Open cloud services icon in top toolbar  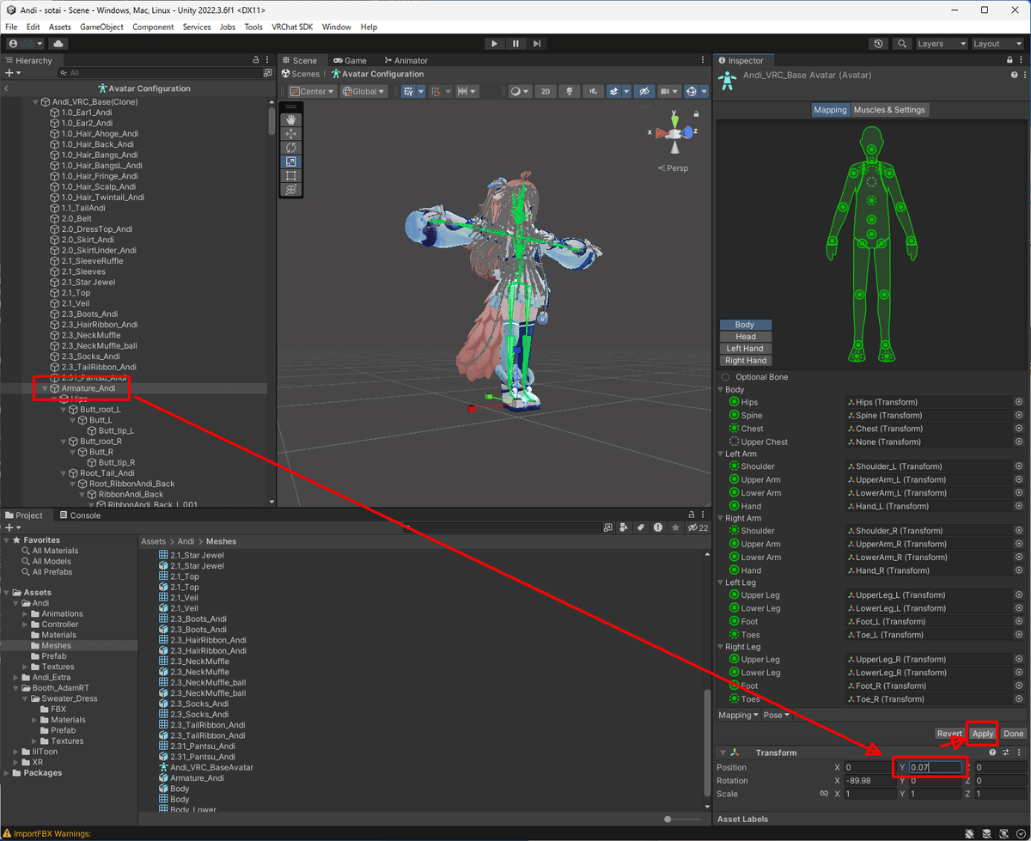tap(58, 44)
